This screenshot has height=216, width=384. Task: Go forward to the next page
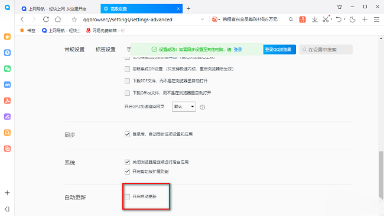click(34, 20)
